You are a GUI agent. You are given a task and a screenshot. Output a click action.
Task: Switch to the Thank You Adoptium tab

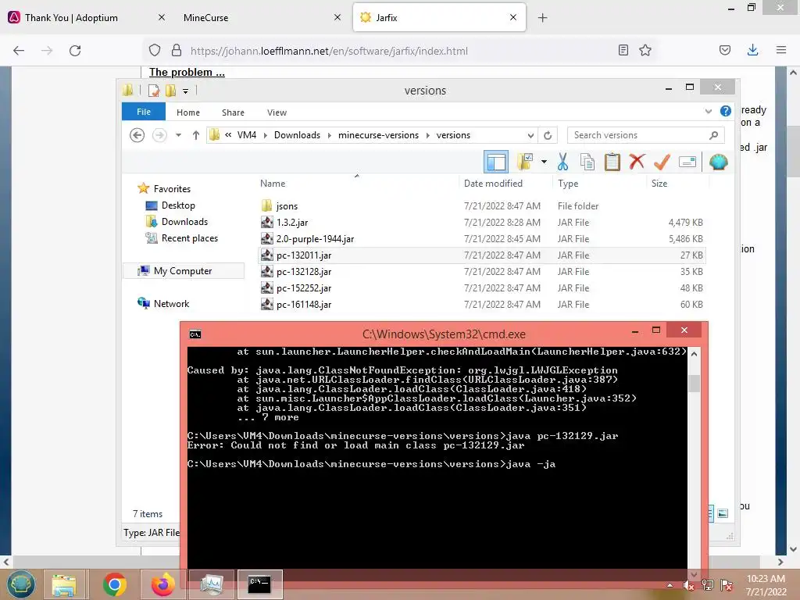click(87, 17)
